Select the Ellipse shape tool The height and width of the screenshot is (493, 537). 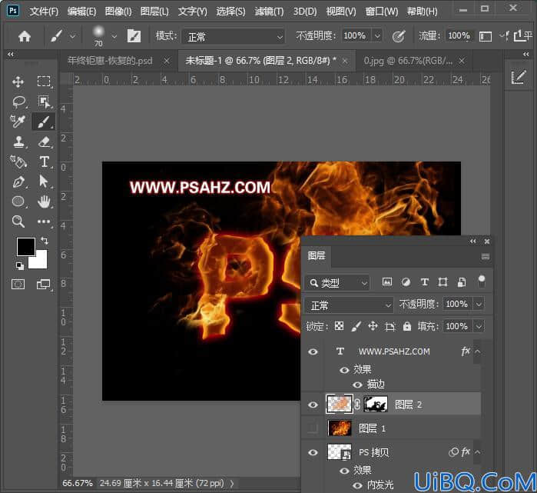tap(18, 202)
